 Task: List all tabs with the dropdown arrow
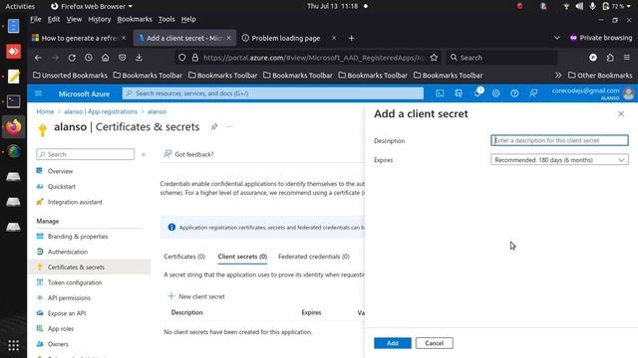pyautogui.click(x=556, y=38)
